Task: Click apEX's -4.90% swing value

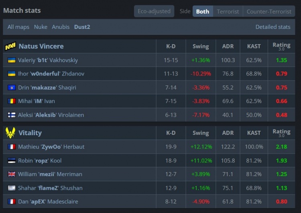Action: click(x=201, y=202)
